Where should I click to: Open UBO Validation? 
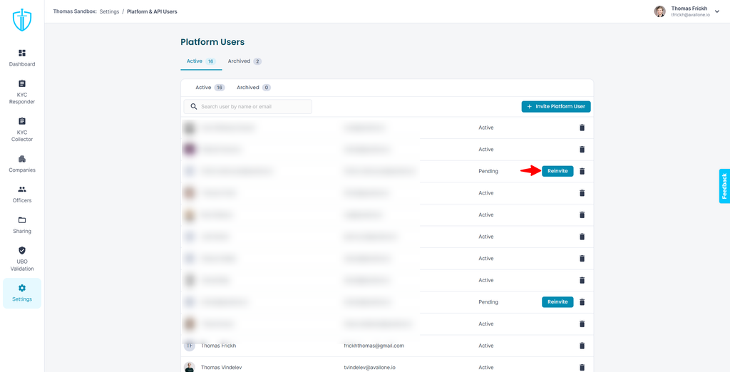pos(22,259)
